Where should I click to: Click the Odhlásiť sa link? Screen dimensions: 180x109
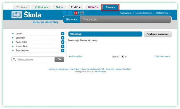click(x=162, y=13)
